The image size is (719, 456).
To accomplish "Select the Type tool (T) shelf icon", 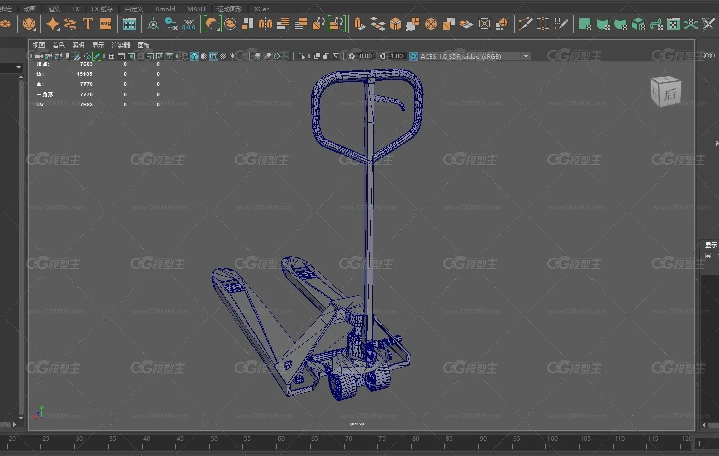I will pos(88,24).
